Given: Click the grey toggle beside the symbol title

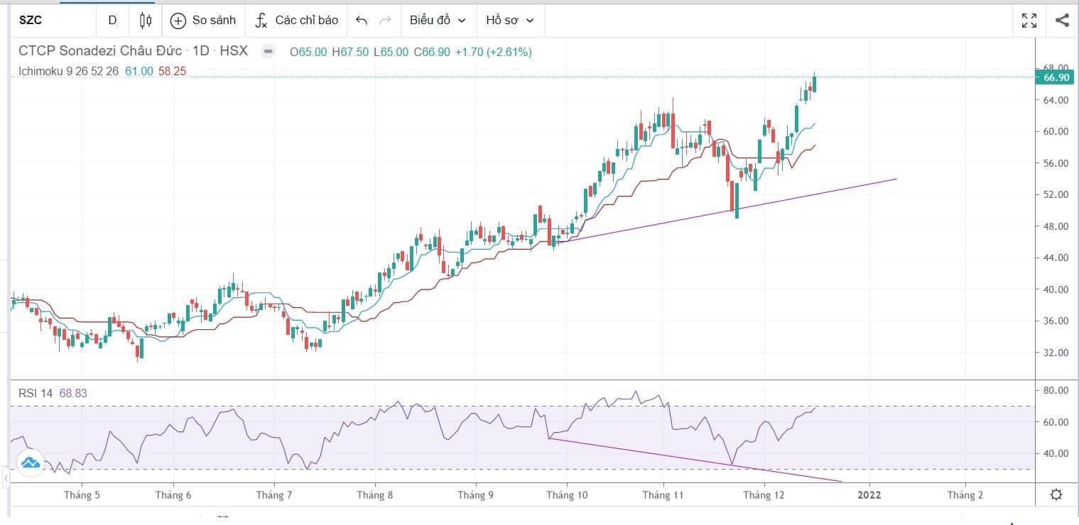Looking at the screenshot, I should coord(268,52).
